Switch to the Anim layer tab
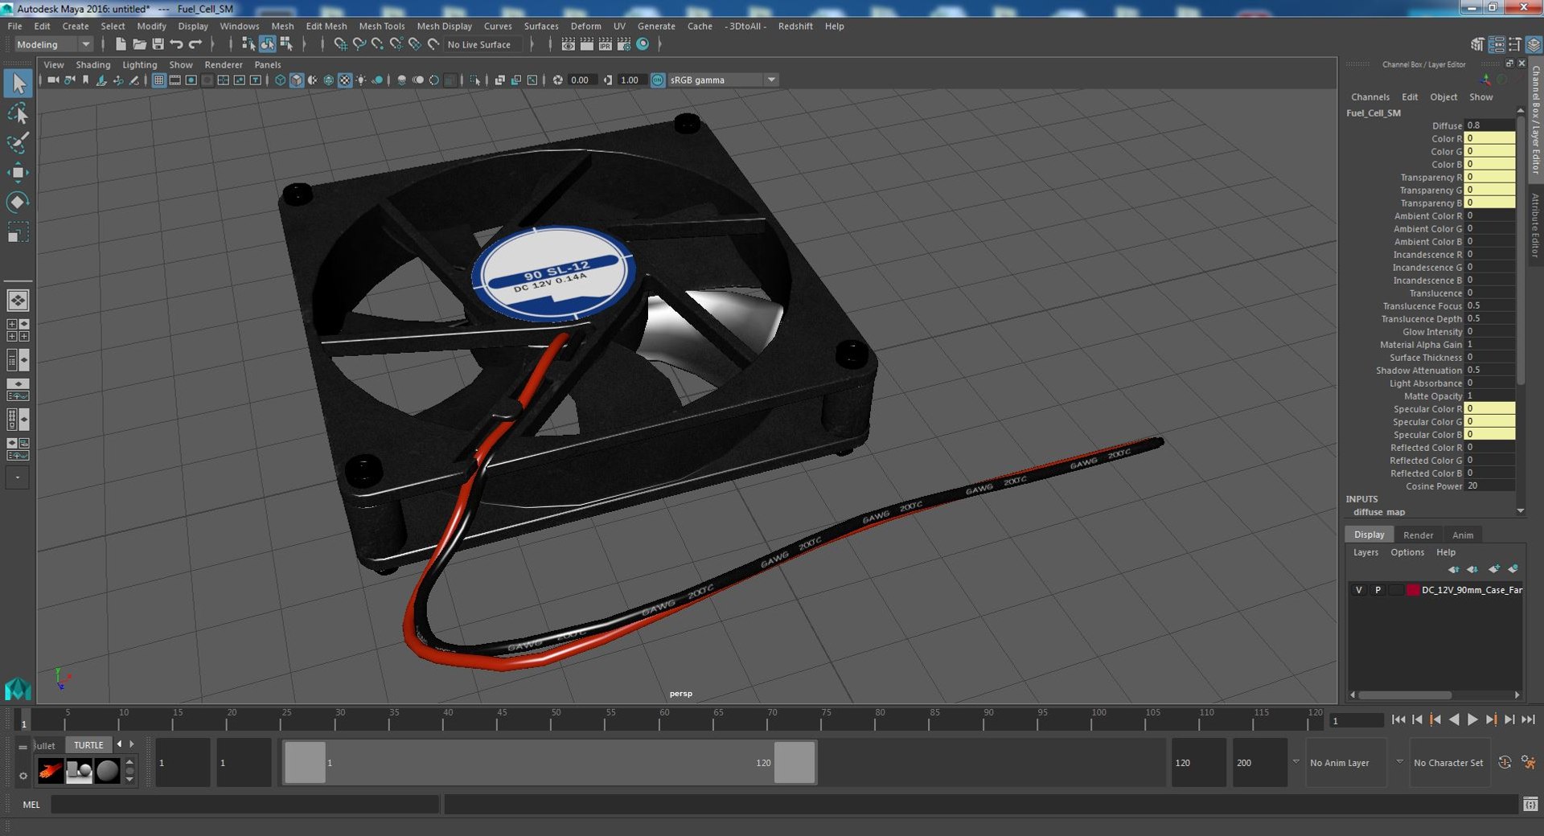Image resolution: width=1544 pixels, height=836 pixels. pyautogui.click(x=1463, y=535)
